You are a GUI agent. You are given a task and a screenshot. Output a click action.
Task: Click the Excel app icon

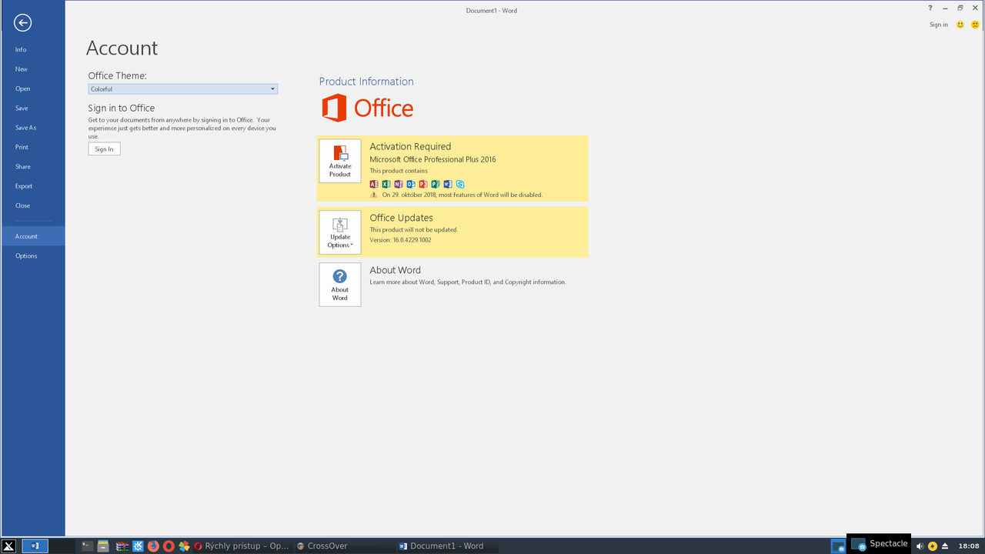[386, 184]
